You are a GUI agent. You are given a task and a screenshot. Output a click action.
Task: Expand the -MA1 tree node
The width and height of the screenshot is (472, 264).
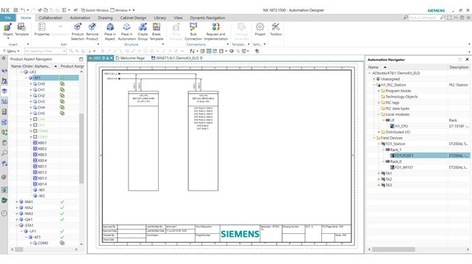(17, 202)
